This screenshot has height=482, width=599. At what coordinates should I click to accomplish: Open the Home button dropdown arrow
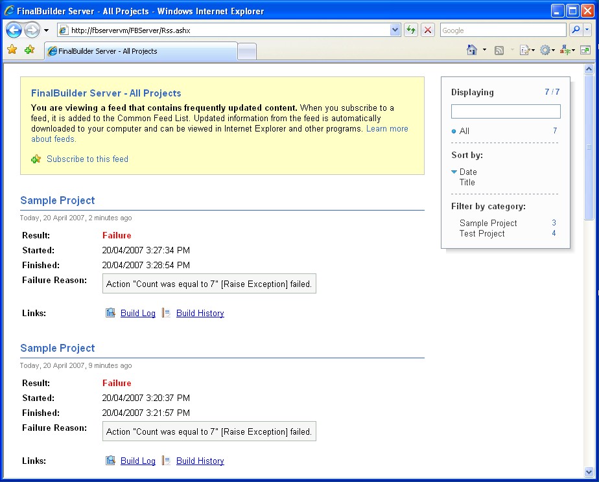(484, 50)
